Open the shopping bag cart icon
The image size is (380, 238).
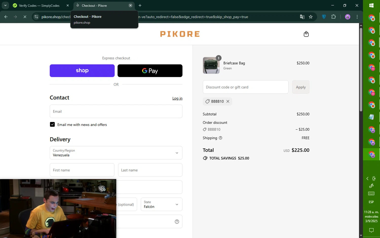306,34
